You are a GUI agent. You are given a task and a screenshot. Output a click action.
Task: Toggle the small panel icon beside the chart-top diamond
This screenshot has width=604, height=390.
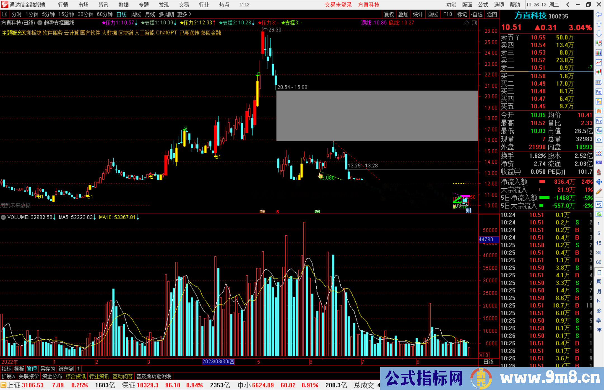[474, 23]
